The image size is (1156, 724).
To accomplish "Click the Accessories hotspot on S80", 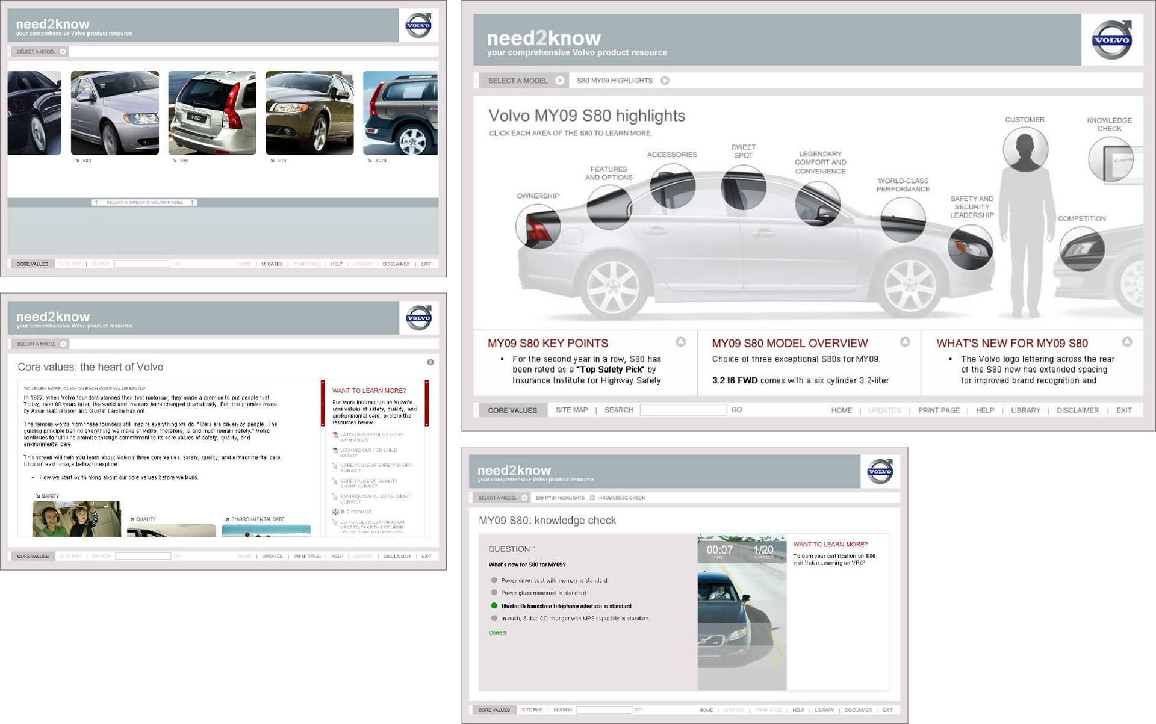I will [673, 187].
